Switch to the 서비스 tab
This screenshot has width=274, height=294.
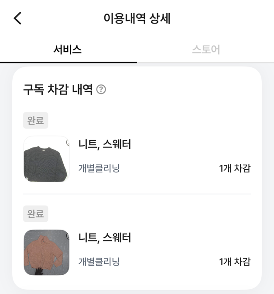(x=68, y=49)
